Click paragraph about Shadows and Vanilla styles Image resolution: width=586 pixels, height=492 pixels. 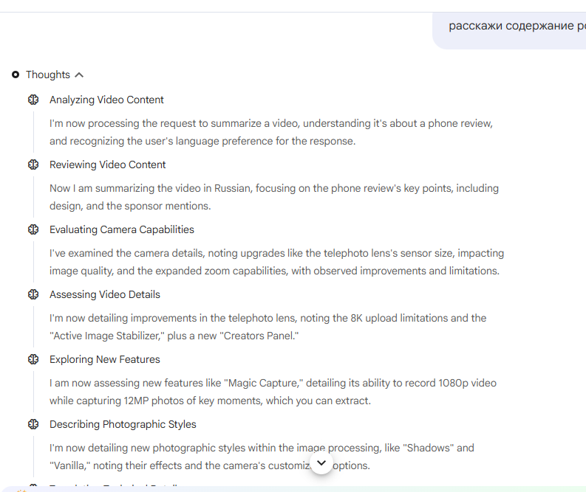point(262,457)
